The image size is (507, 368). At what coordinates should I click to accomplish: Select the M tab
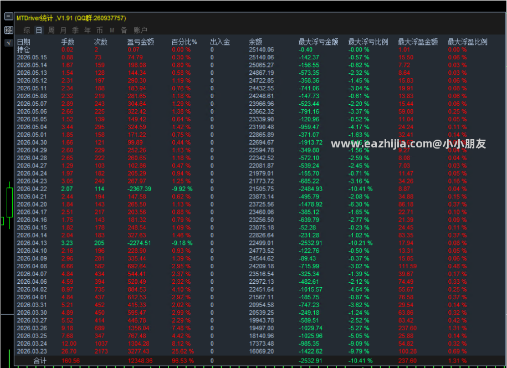pyautogui.click(x=112, y=30)
